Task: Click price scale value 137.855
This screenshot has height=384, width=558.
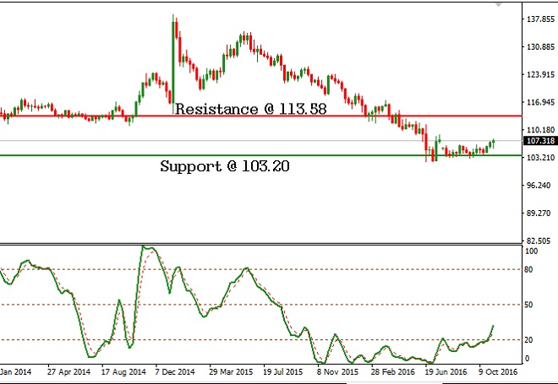Action: [540, 19]
